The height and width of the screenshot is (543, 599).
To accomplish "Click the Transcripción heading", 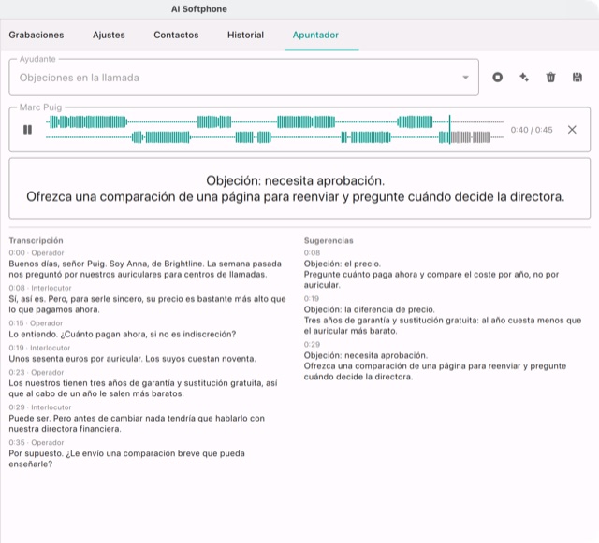I will click(36, 240).
